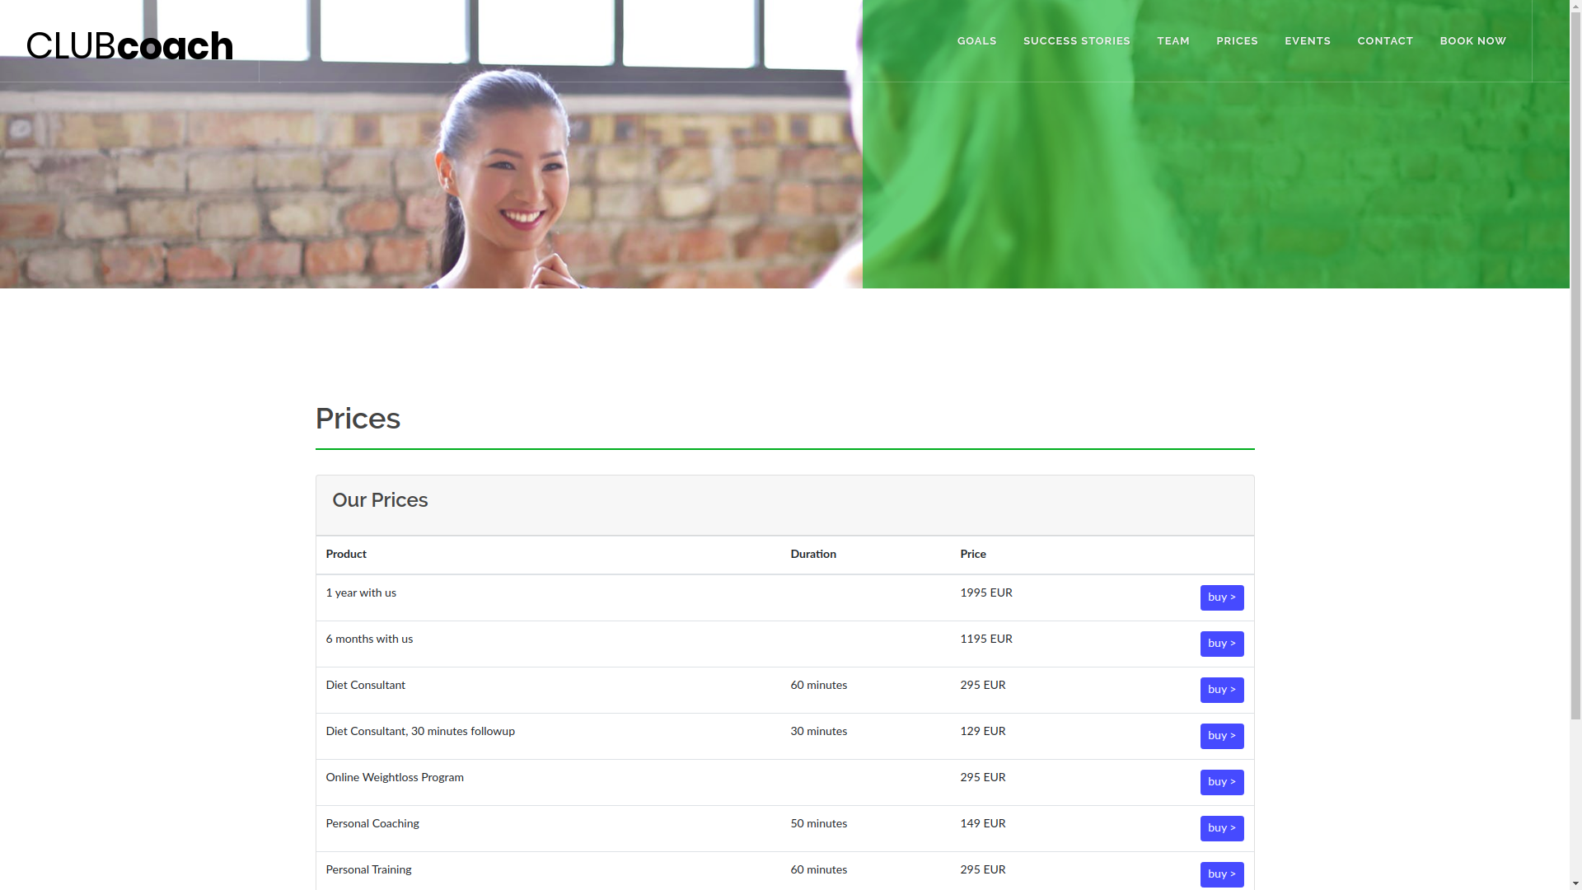Buy the 6 months with us package
The image size is (1582, 890).
1221,644
